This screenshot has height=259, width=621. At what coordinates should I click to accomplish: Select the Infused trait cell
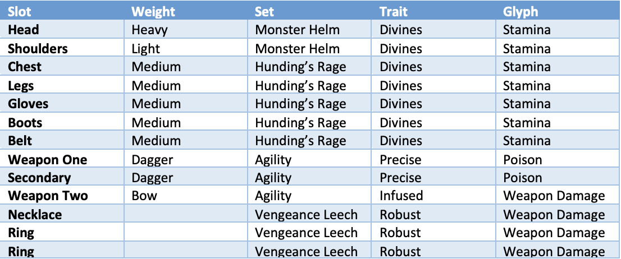pyautogui.click(x=401, y=196)
